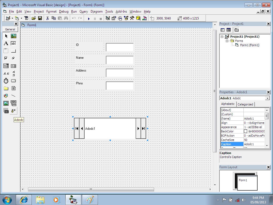Select the TextBox control tool
This screenshot has height=205, width=273.
13,44
